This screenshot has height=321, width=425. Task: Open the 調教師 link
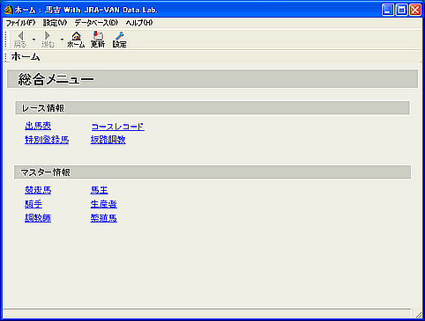click(38, 218)
